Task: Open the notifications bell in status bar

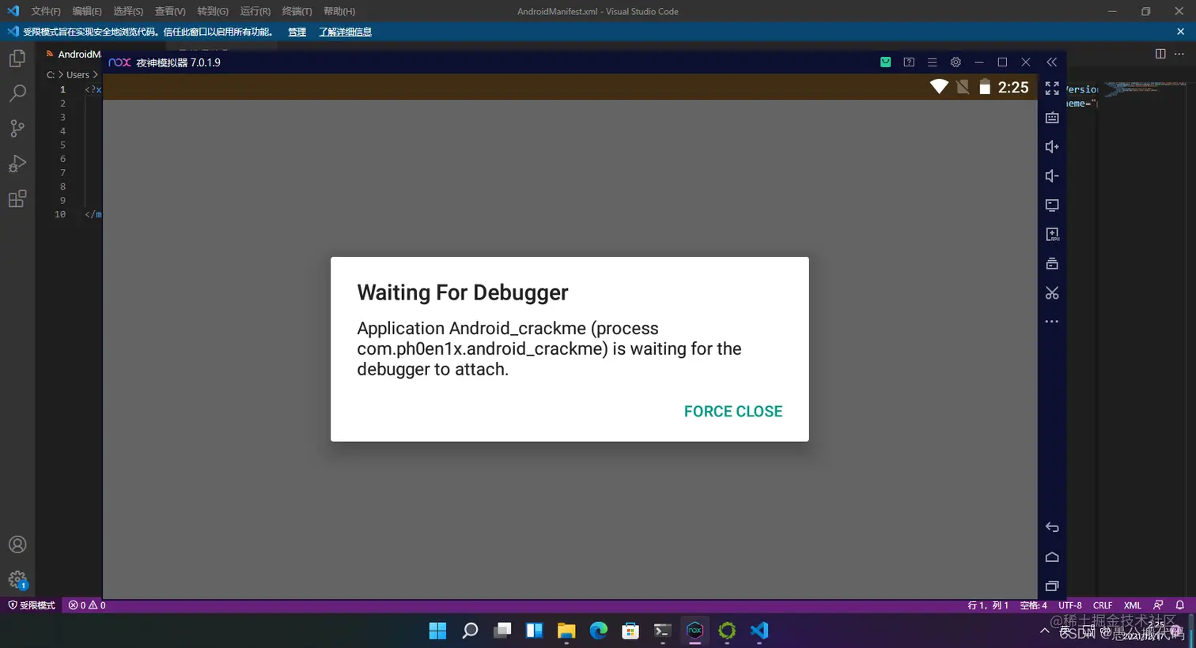Action: point(1179,605)
